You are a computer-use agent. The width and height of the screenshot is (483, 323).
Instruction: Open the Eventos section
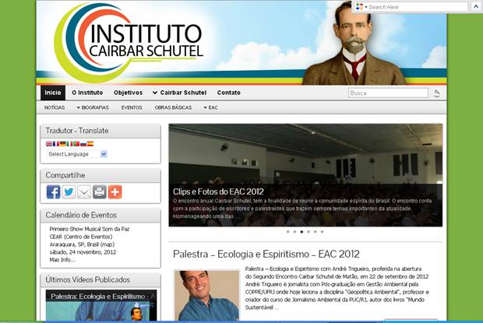point(132,107)
